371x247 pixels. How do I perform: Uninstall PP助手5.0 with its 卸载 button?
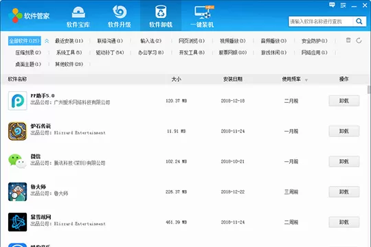[344, 101]
